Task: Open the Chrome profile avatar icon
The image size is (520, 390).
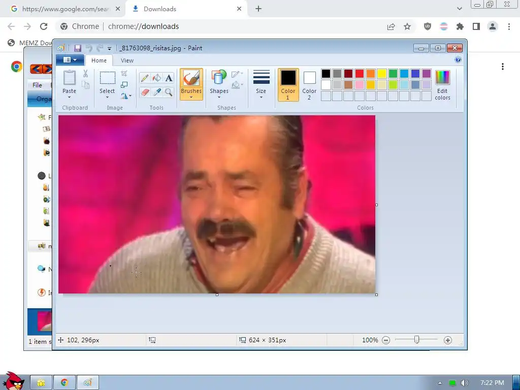Action: pyautogui.click(x=493, y=26)
